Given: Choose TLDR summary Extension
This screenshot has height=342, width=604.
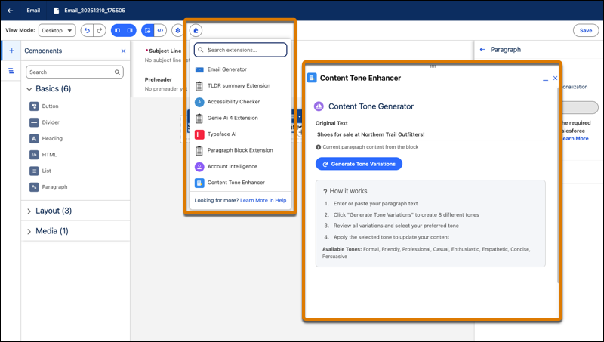Looking at the screenshot, I should pos(241,85).
